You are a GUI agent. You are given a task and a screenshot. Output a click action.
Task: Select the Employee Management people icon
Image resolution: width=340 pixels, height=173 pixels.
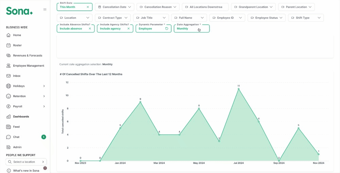point(8,66)
